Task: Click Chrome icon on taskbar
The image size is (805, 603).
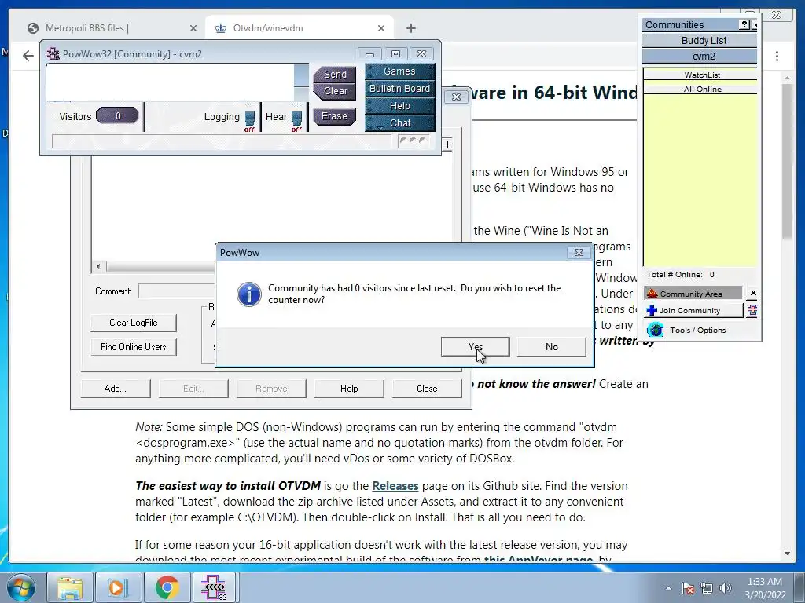Action: click(x=167, y=587)
